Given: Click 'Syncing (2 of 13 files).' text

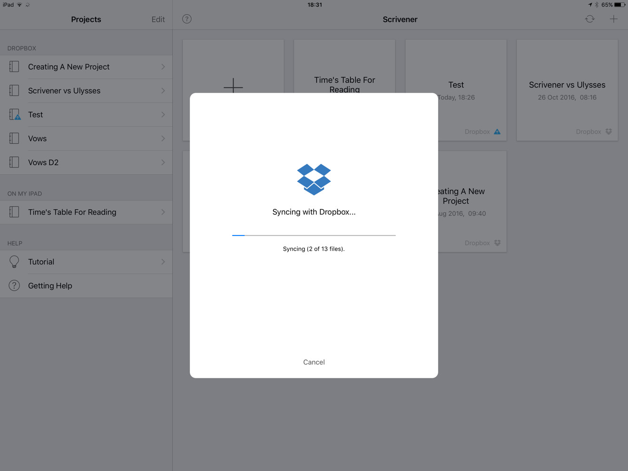Looking at the screenshot, I should pos(314,249).
